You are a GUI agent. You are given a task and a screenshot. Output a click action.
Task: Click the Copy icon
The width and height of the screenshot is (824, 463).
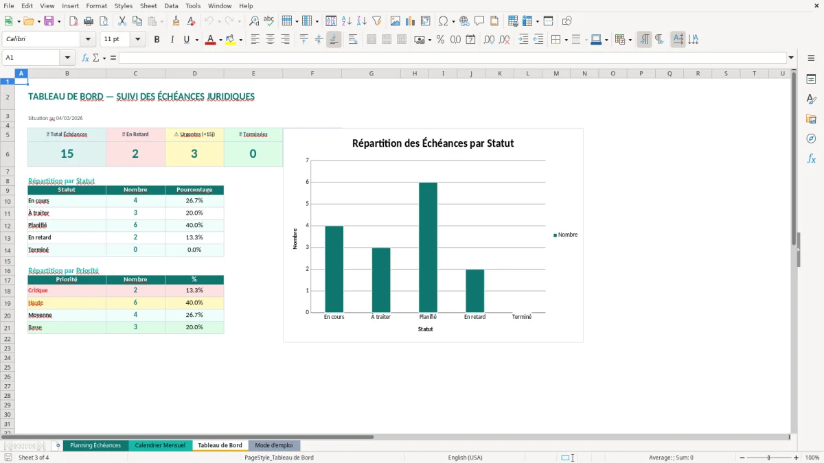[137, 21]
